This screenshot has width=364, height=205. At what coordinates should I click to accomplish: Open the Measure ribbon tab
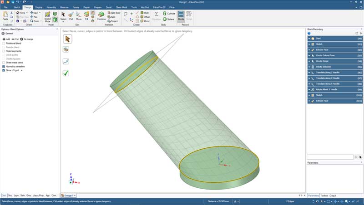tap(64, 7)
